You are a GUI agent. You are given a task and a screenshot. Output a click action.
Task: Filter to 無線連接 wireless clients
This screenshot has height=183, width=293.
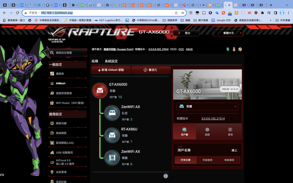(229, 160)
